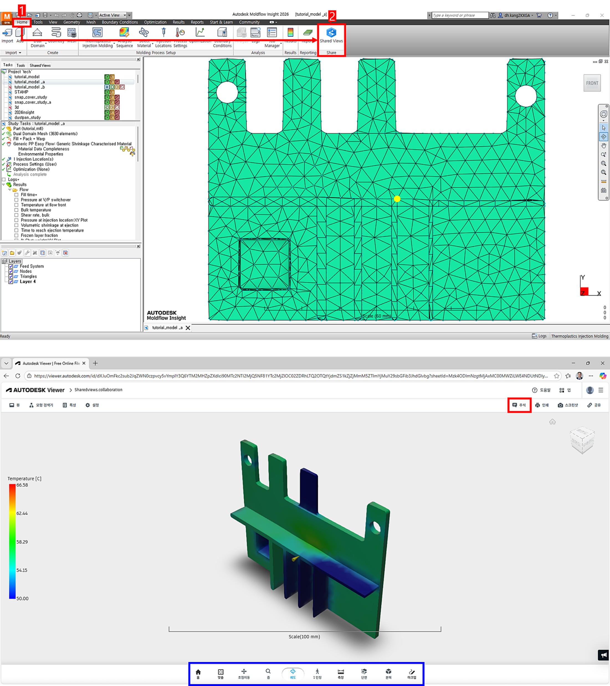Open the Mesh ribbon tab
Screen dimensions: 610x686
(x=91, y=22)
